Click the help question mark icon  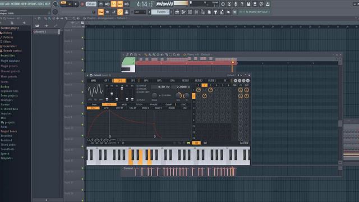[242, 4]
